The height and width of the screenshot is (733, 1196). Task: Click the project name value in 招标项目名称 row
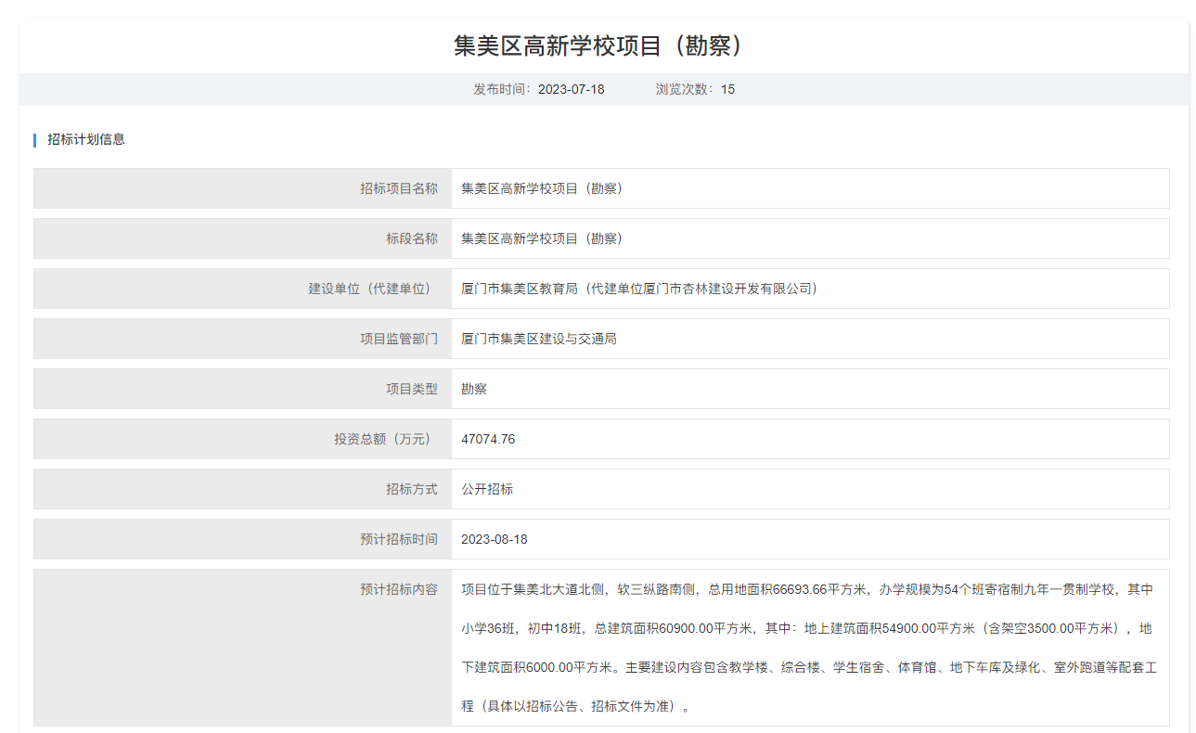click(x=542, y=188)
